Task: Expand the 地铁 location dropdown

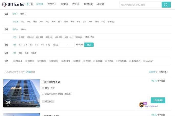Action: click(x=23, y=14)
